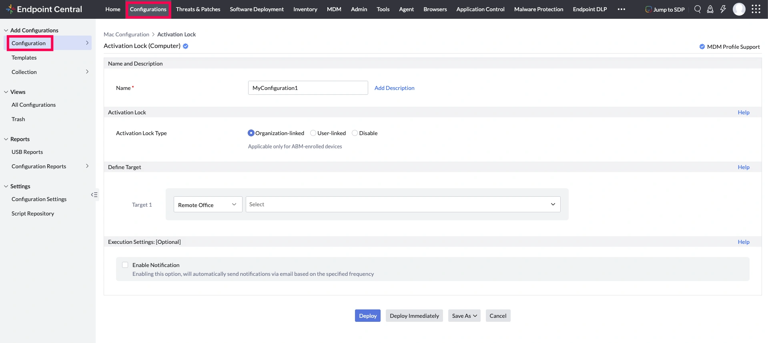Switch to Malware Protection tab
Viewport: 768px width, 343px height.
(539, 9)
